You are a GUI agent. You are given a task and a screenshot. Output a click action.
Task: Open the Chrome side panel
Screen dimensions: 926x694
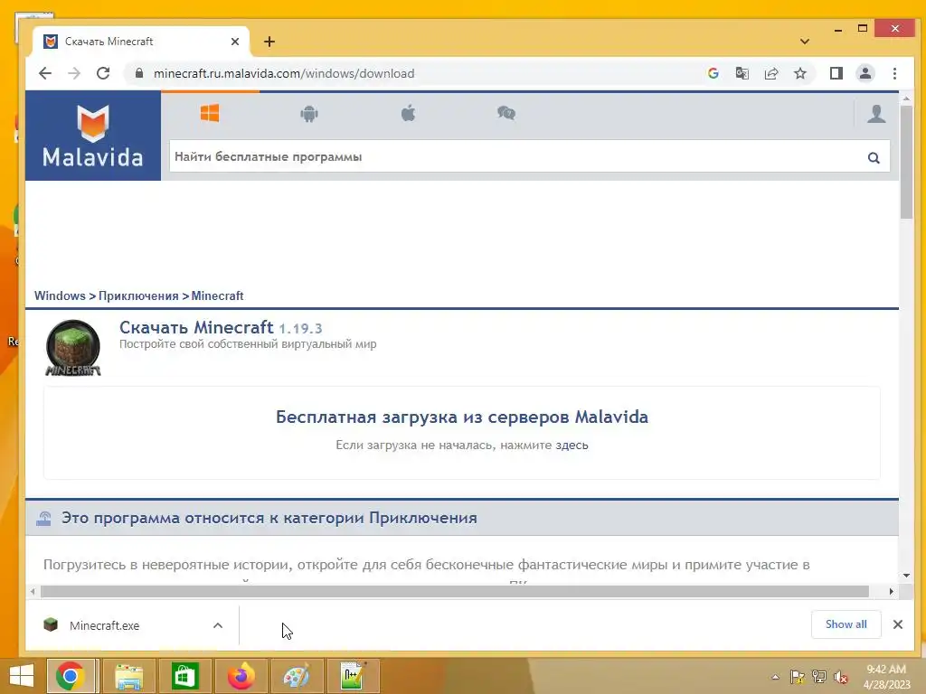click(836, 73)
